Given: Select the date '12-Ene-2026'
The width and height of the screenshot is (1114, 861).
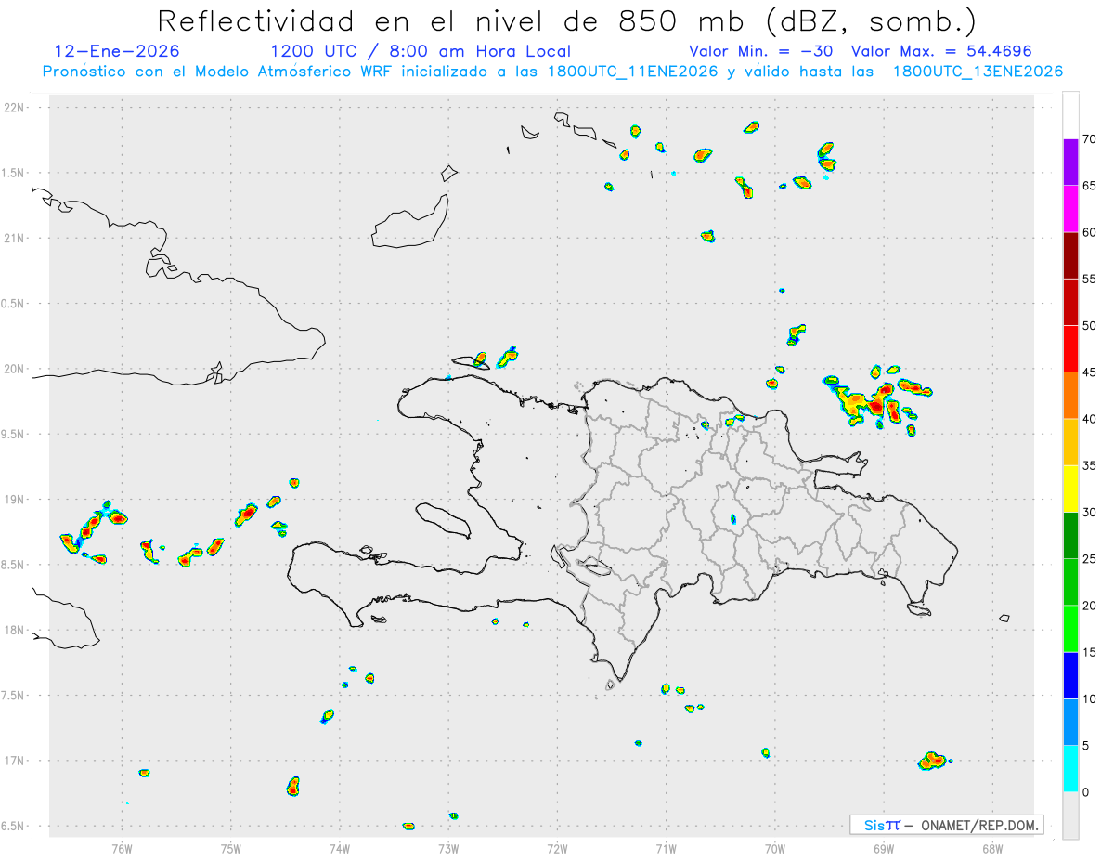Looking at the screenshot, I should [117, 51].
